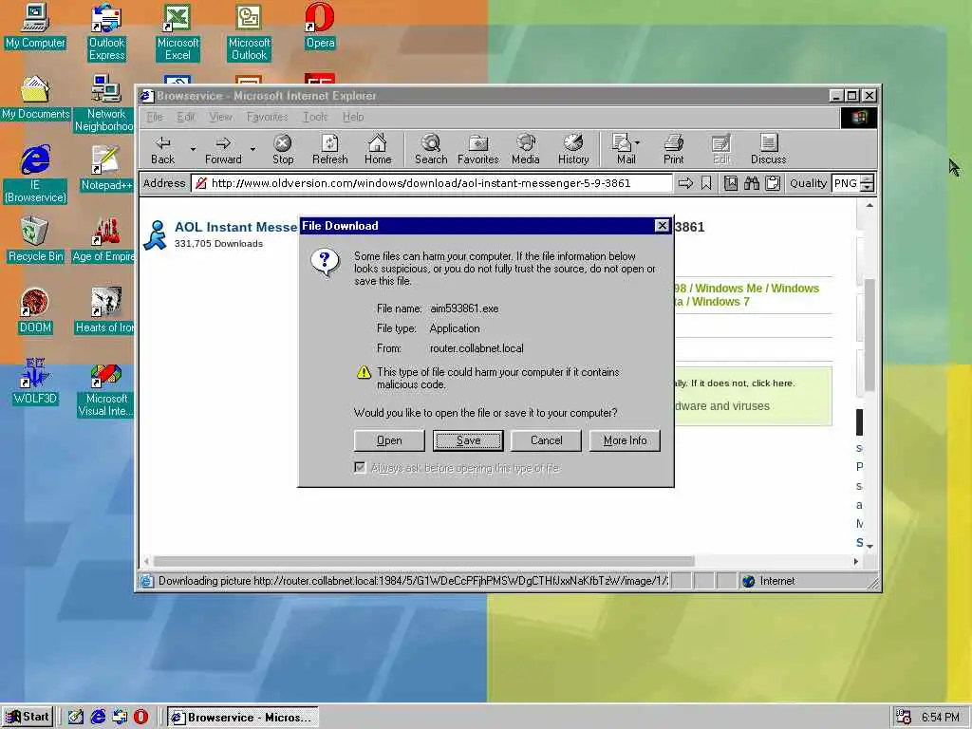Screen dimensions: 972x729
Task: Select the Hearts of Iron desktop icon
Action: click(x=104, y=310)
